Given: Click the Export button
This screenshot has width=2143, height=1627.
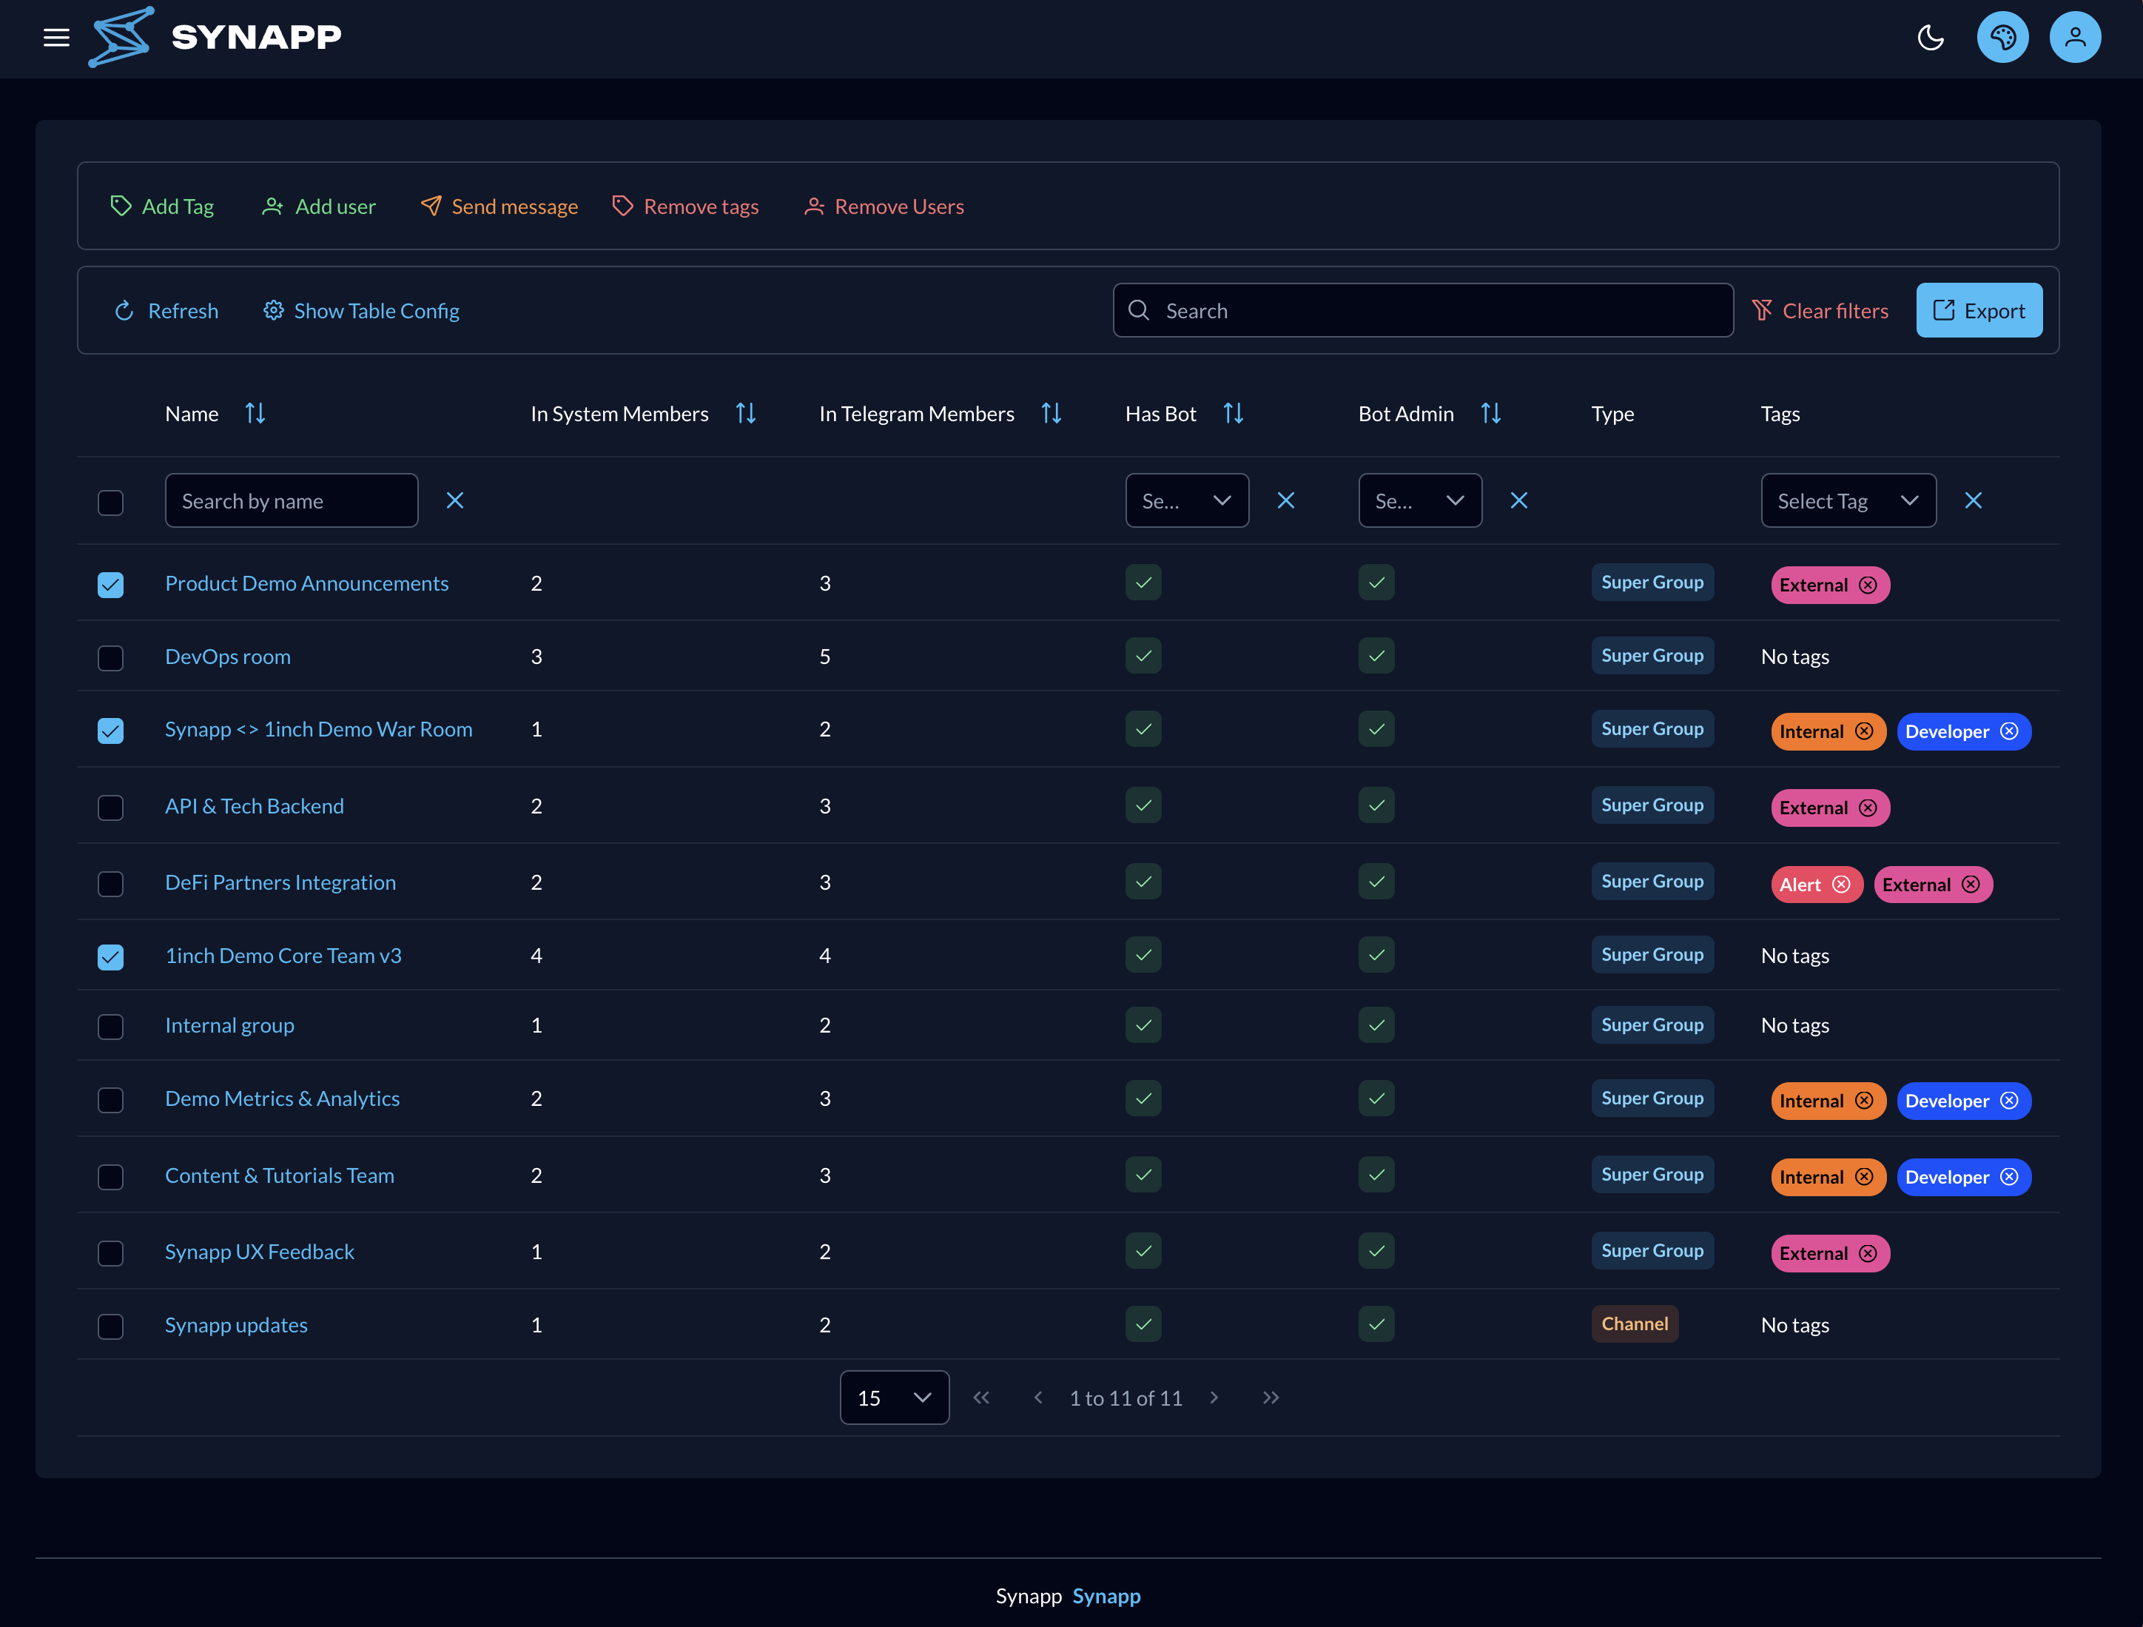Looking at the screenshot, I should tap(1978, 310).
